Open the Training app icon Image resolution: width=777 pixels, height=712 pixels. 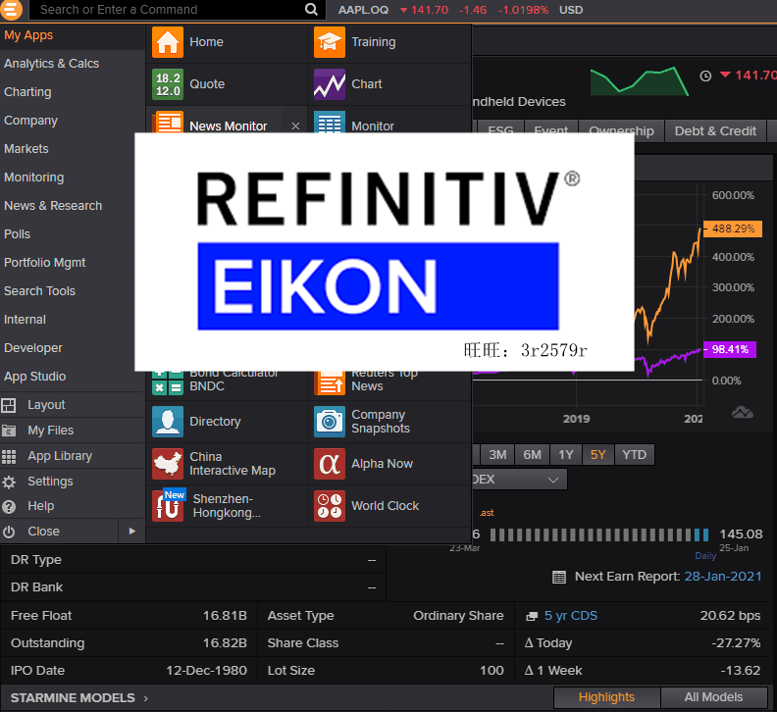tap(330, 42)
